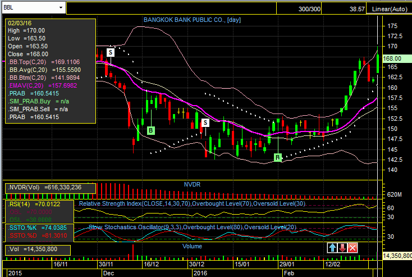Select the .SIM_PRAB.Buy label

click(38, 102)
